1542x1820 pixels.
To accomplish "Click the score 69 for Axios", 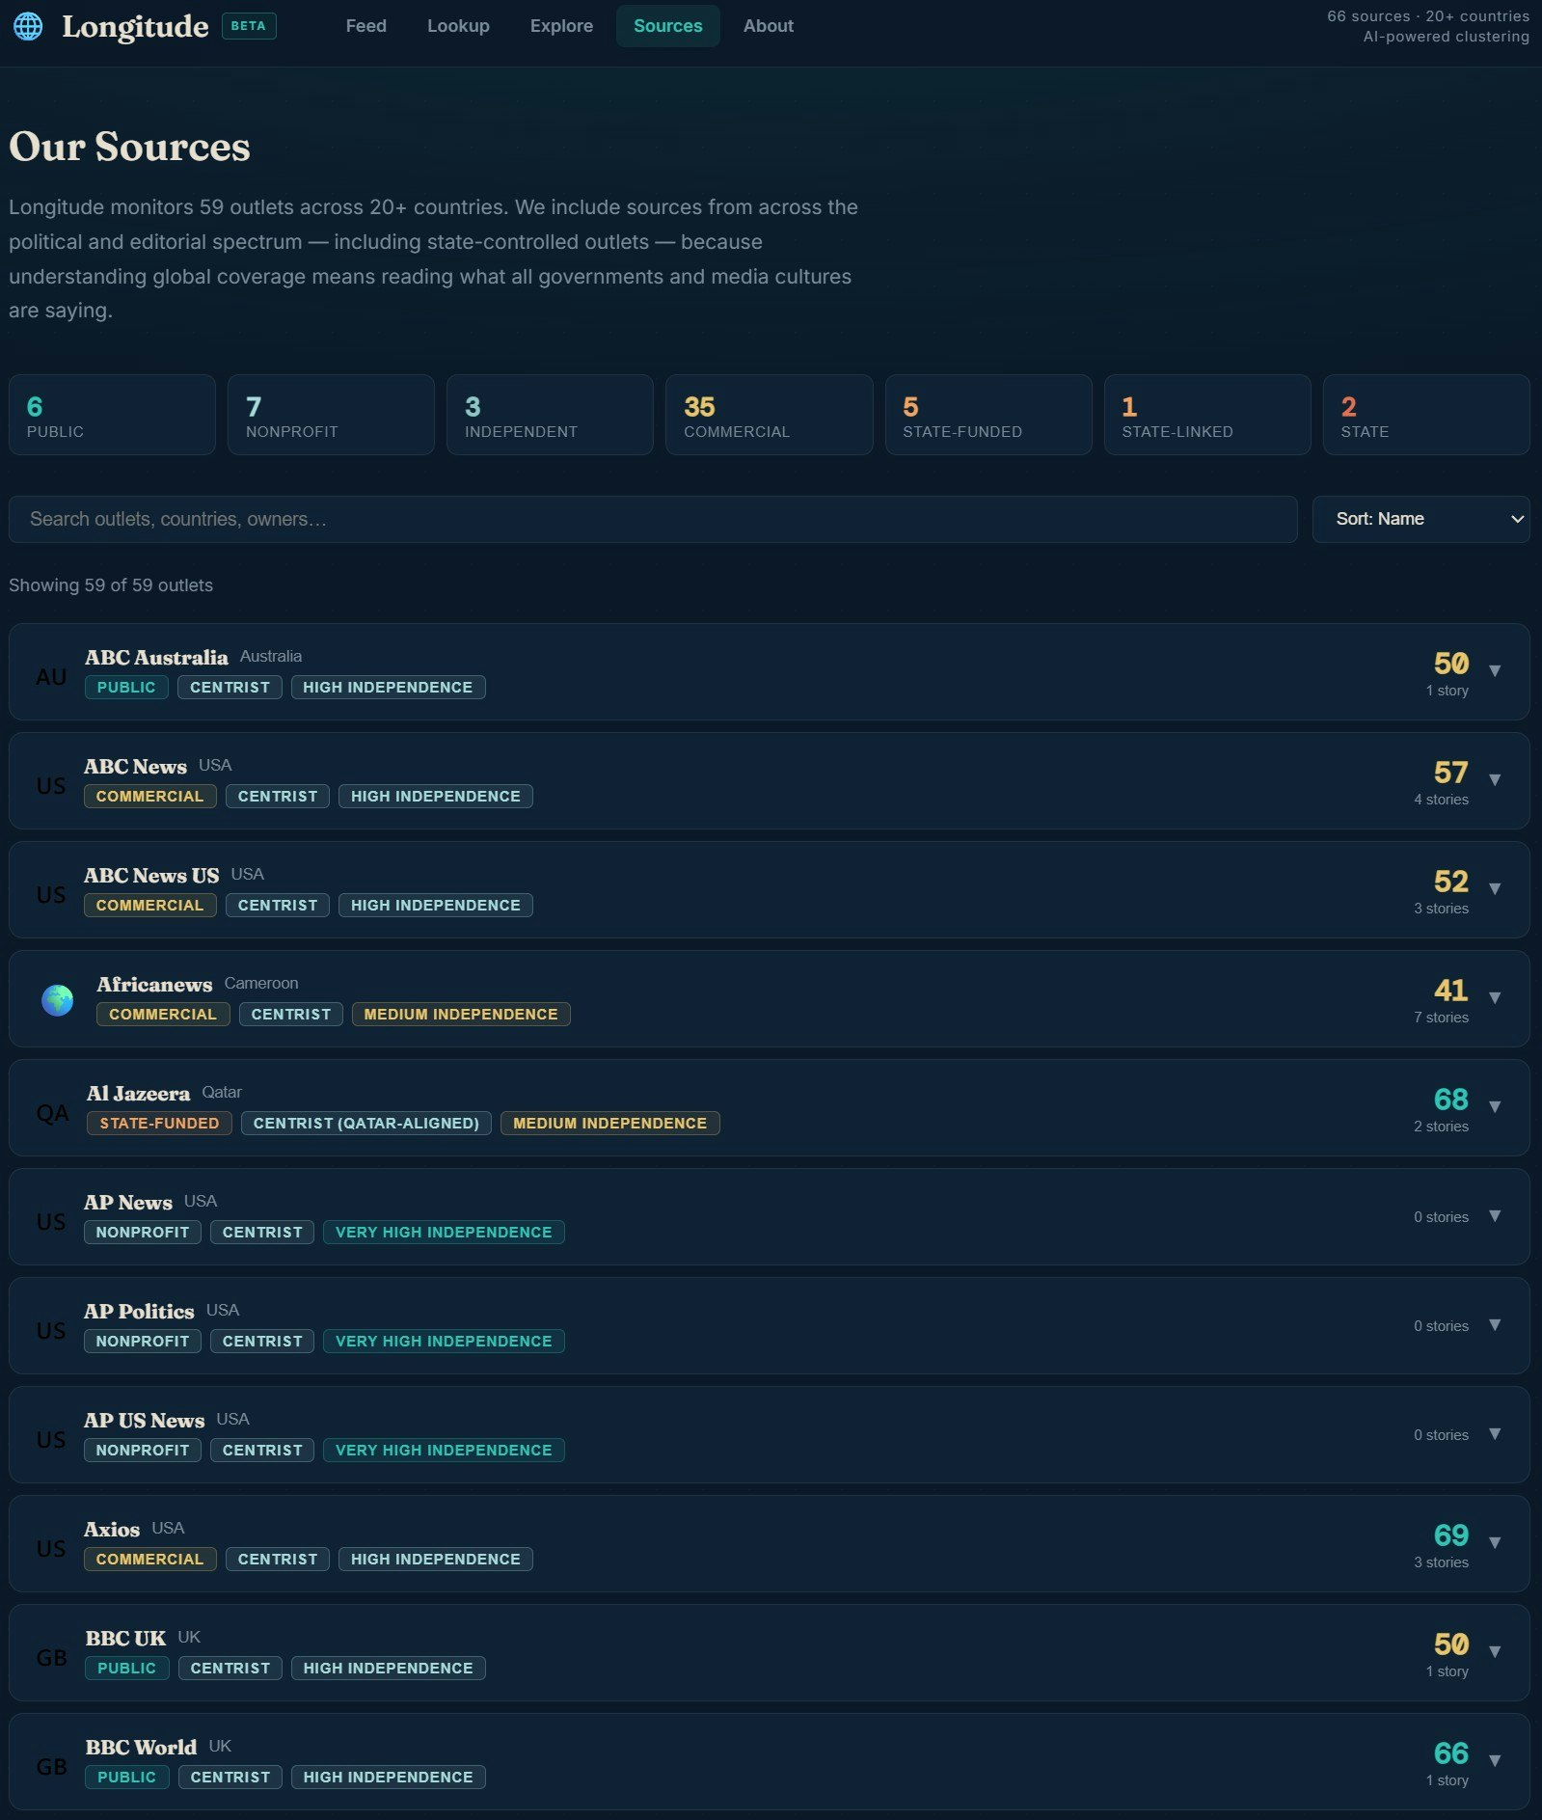I will point(1450,1535).
